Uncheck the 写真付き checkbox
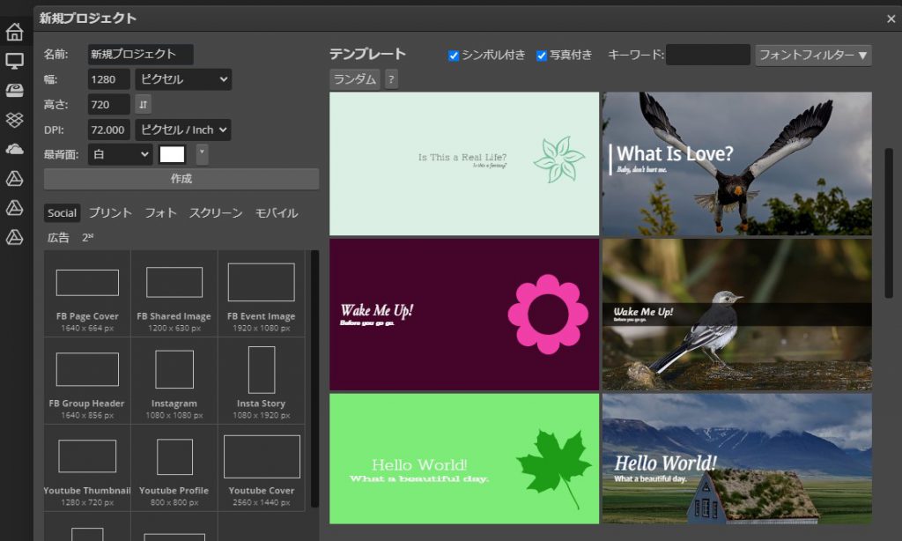 [x=542, y=56]
